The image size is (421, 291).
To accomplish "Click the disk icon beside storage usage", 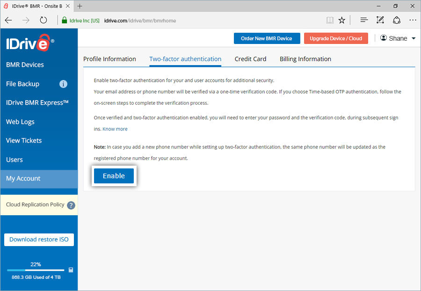I will [71, 270].
